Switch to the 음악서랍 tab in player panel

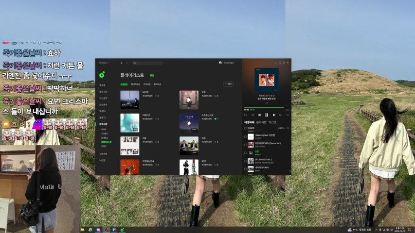[x=262, y=122]
